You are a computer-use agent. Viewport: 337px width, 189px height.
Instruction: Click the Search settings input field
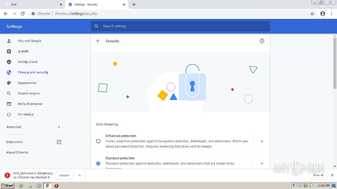(180, 26)
